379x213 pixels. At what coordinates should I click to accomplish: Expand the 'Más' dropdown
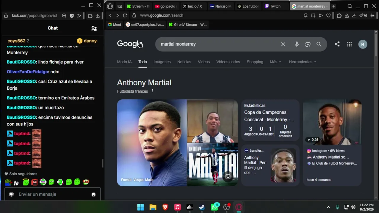pyautogui.click(x=275, y=62)
